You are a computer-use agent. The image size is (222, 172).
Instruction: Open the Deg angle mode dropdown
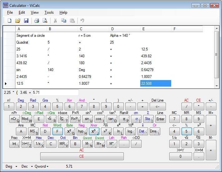[12, 166]
